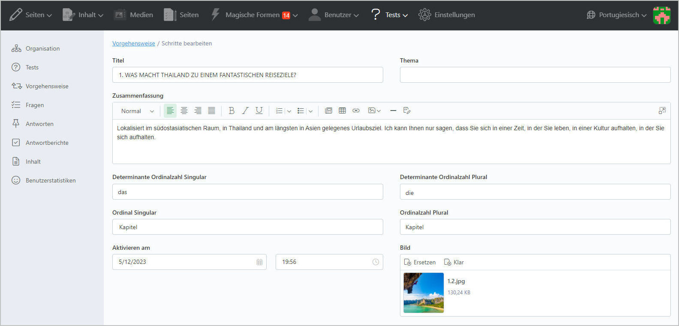Screen dimensions: 679x326
Task: Click the Determinante Ordinalzahl Plural field
Action: (x=535, y=192)
